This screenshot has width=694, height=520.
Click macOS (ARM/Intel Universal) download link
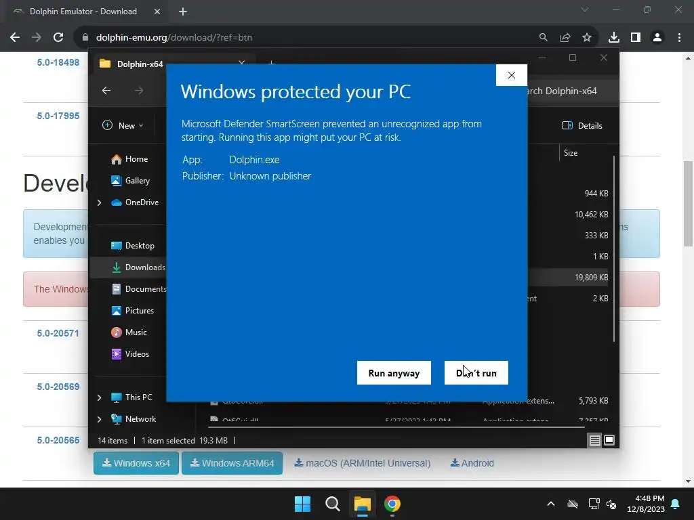click(x=363, y=463)
